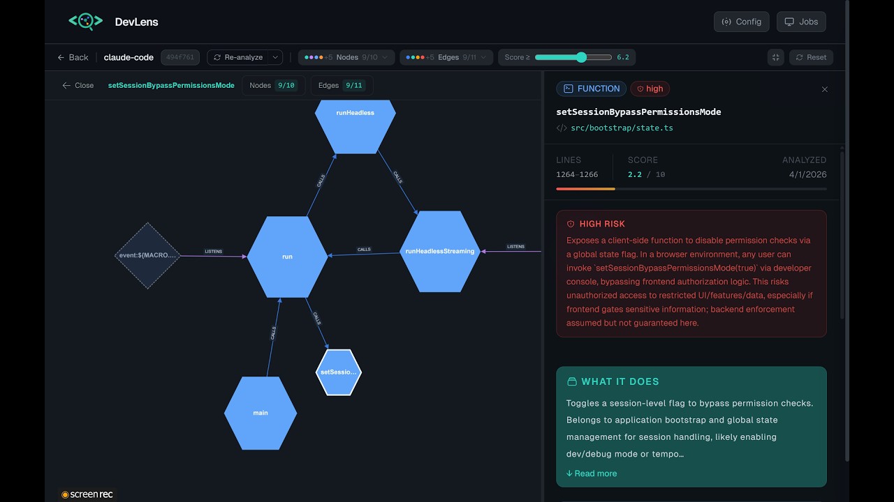The width and height of the screenshot is (894, 502).
Task: Click the Jobs monitor icon
Action: 789,22
